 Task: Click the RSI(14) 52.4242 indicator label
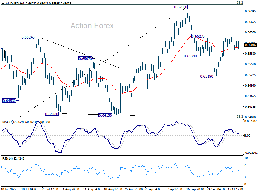point(13,159)
